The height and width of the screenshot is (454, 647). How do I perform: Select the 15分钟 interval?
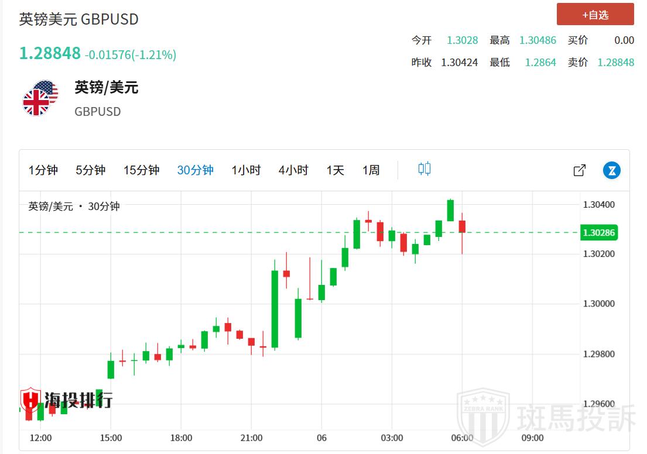coord(141,170)
